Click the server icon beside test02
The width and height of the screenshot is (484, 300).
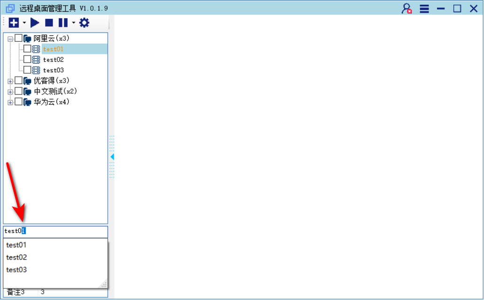click(36, 60)
